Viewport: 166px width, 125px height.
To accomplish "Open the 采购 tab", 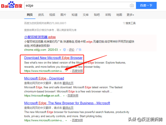I will click(x=108, y=15).
